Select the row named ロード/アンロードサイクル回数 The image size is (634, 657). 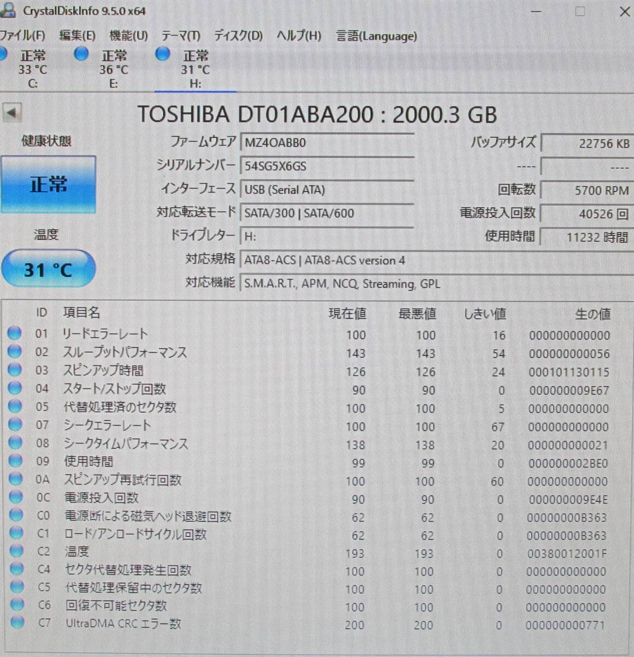(309, 534)
